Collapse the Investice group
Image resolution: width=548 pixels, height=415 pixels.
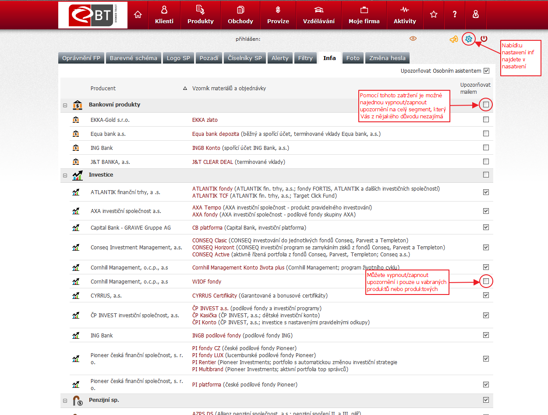coord(65,175)
